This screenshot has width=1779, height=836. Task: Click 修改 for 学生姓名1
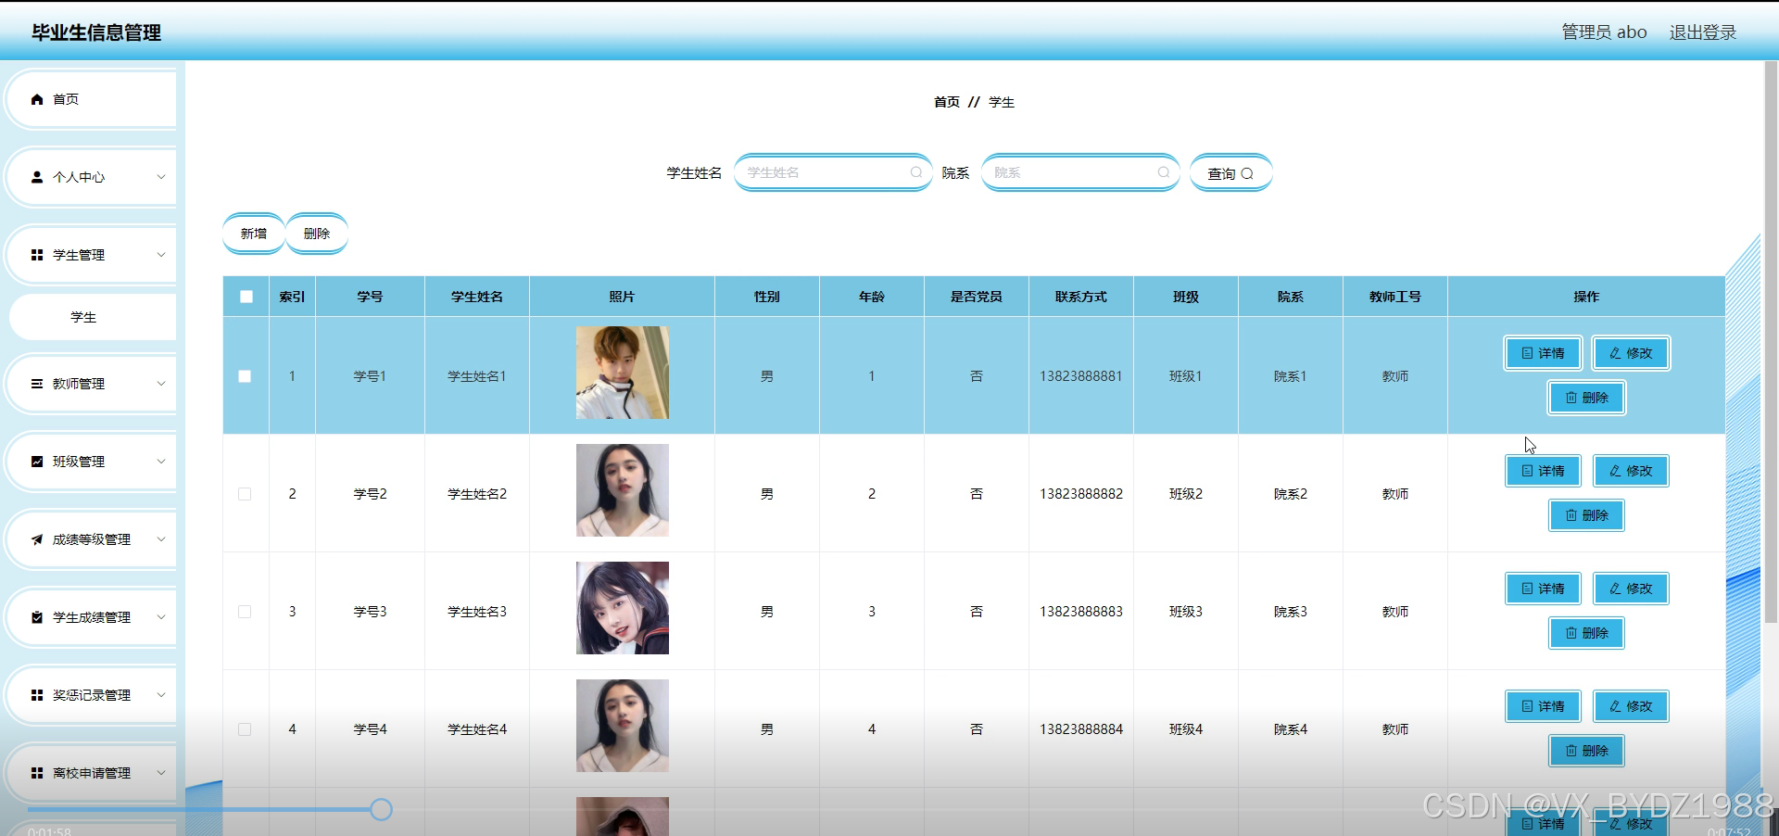click(1631, 353)
